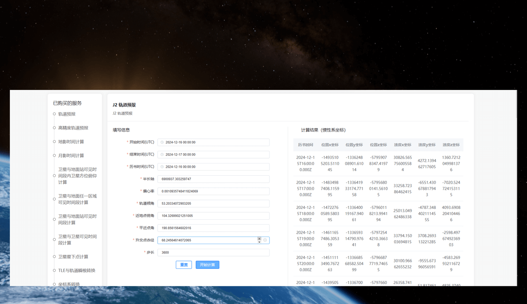Screen dimensions: 527x304
Task: Clear the 升交点赤经 field with the clear icon
Action: (x=265, y=240)
